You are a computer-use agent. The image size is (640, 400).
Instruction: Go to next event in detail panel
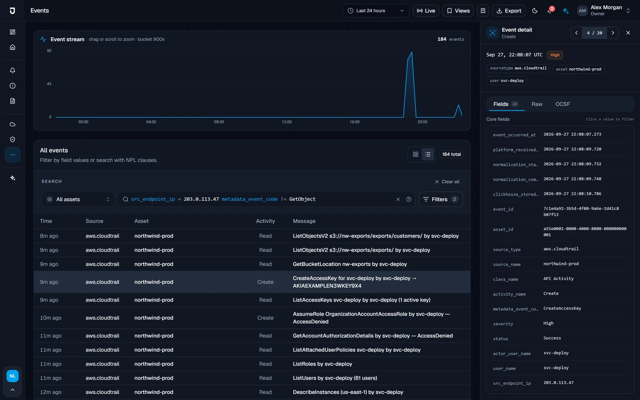point(613,33)
